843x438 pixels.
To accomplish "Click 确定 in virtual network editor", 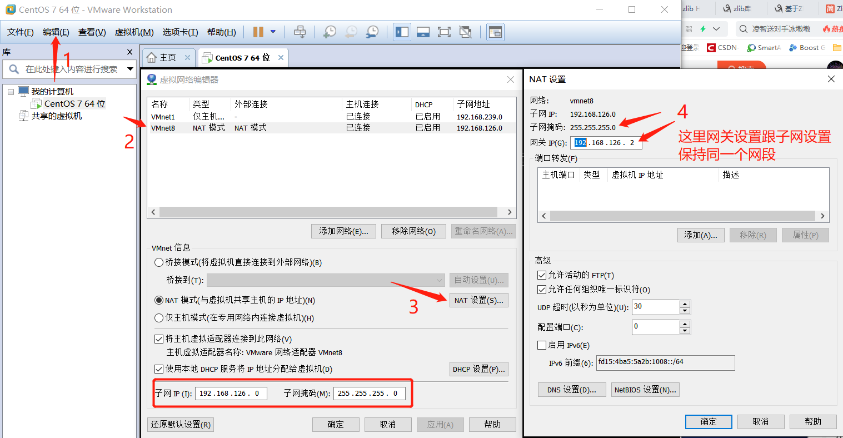I will coord(336,425).
